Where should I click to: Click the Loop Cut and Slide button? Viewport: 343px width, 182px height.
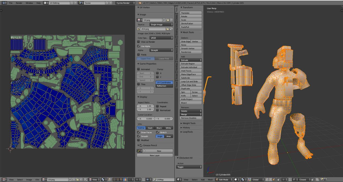pos(191,82)
